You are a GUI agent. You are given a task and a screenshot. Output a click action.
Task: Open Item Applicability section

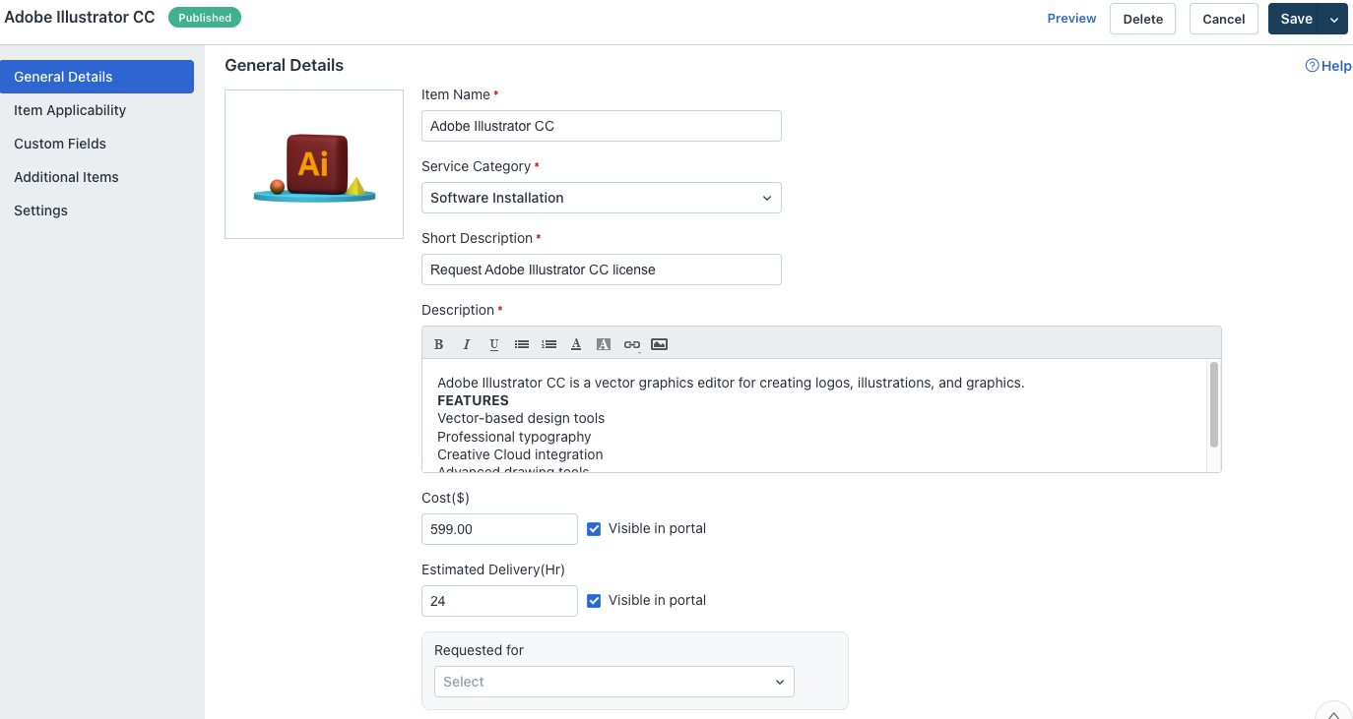click(70, 110)
